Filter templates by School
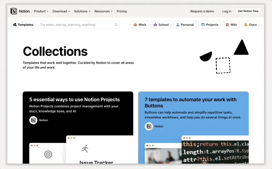Image resolution: width=272 pixels, height=169 pixels. [161, 25]
